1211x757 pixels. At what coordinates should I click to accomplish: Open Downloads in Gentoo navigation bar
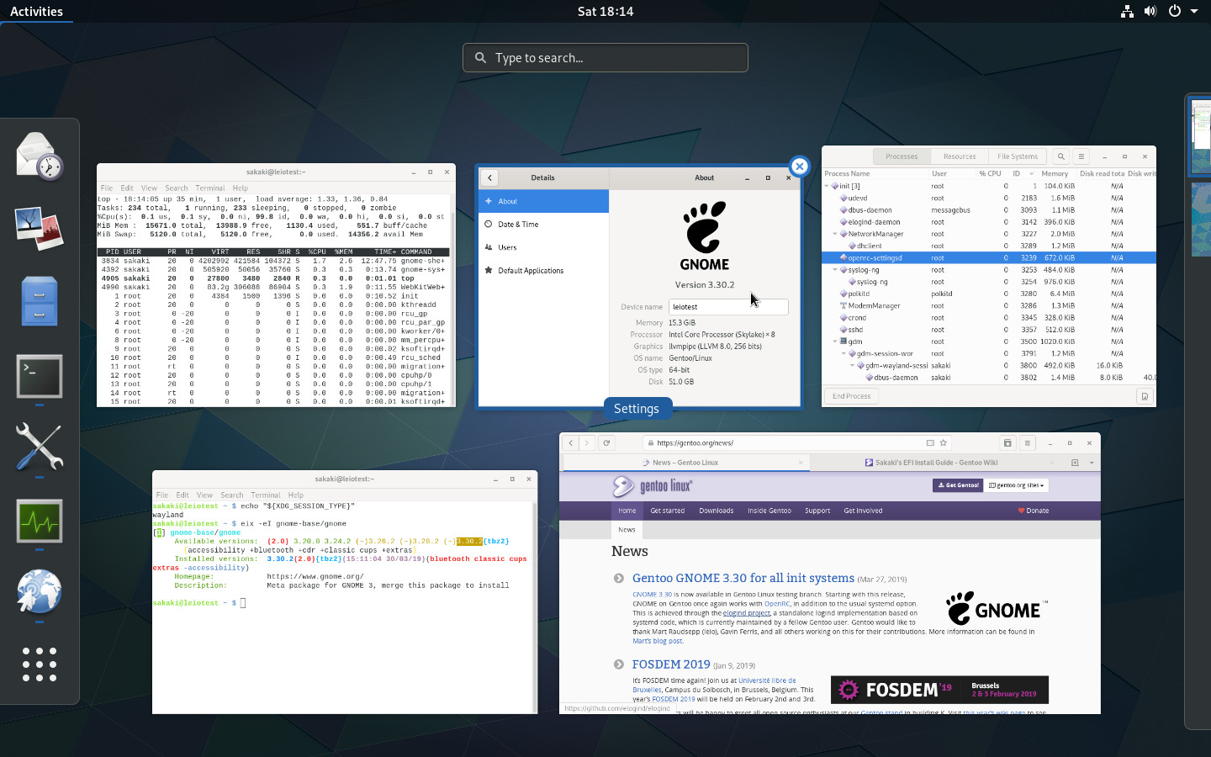pos(716,511)
